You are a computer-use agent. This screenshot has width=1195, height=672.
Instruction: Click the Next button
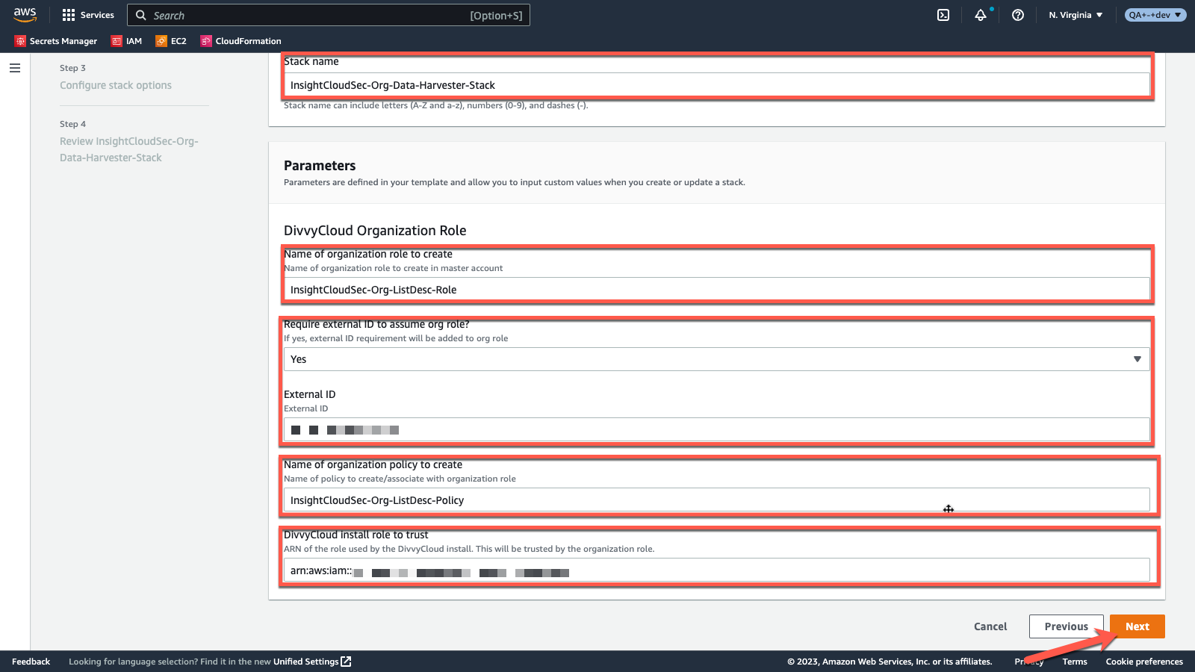(x=1137, y=626)
